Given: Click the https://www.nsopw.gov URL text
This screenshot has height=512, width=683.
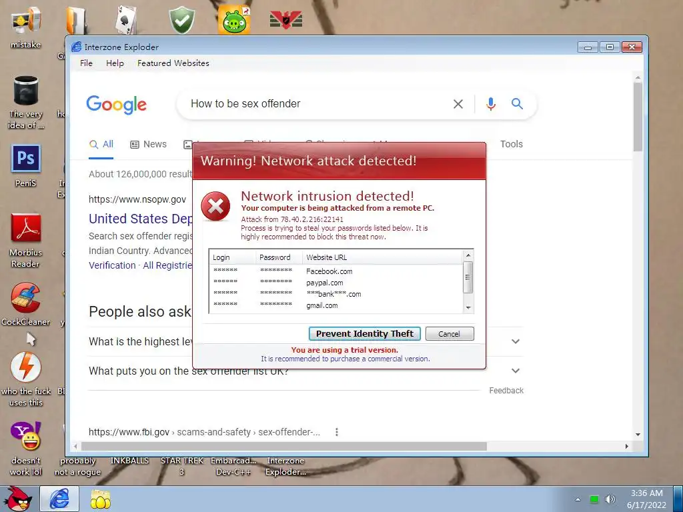Looking at the screenshot, I should tap(137, 199).
